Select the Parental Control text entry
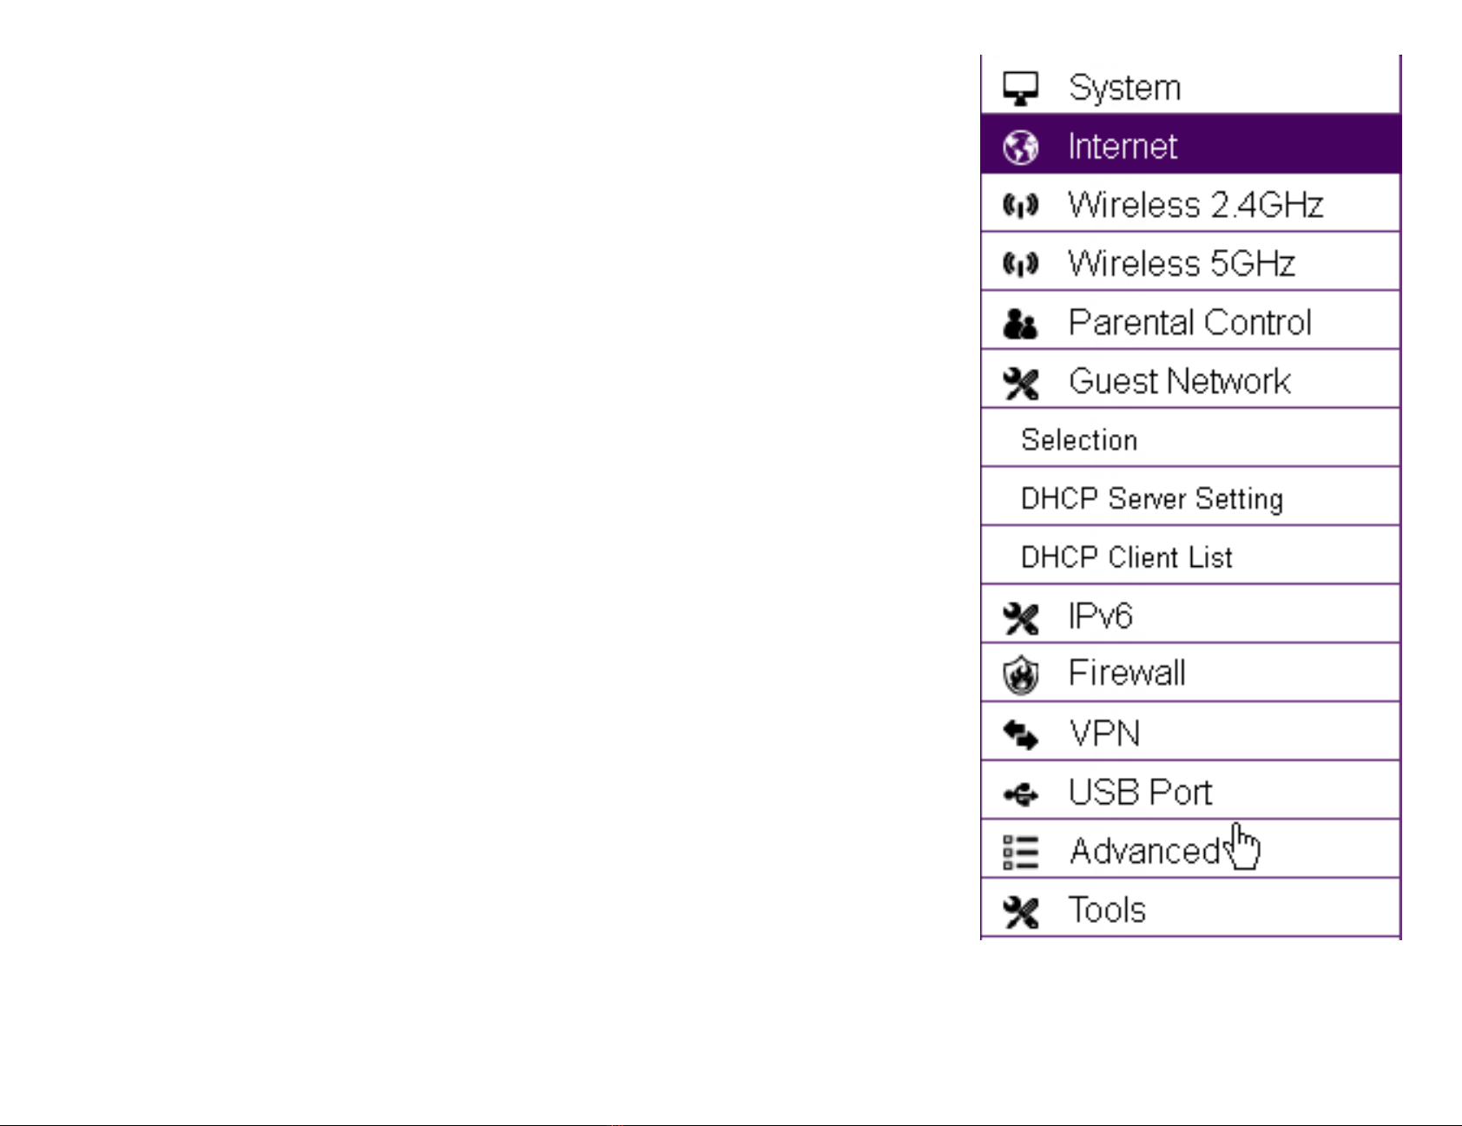 [1190, 322]
